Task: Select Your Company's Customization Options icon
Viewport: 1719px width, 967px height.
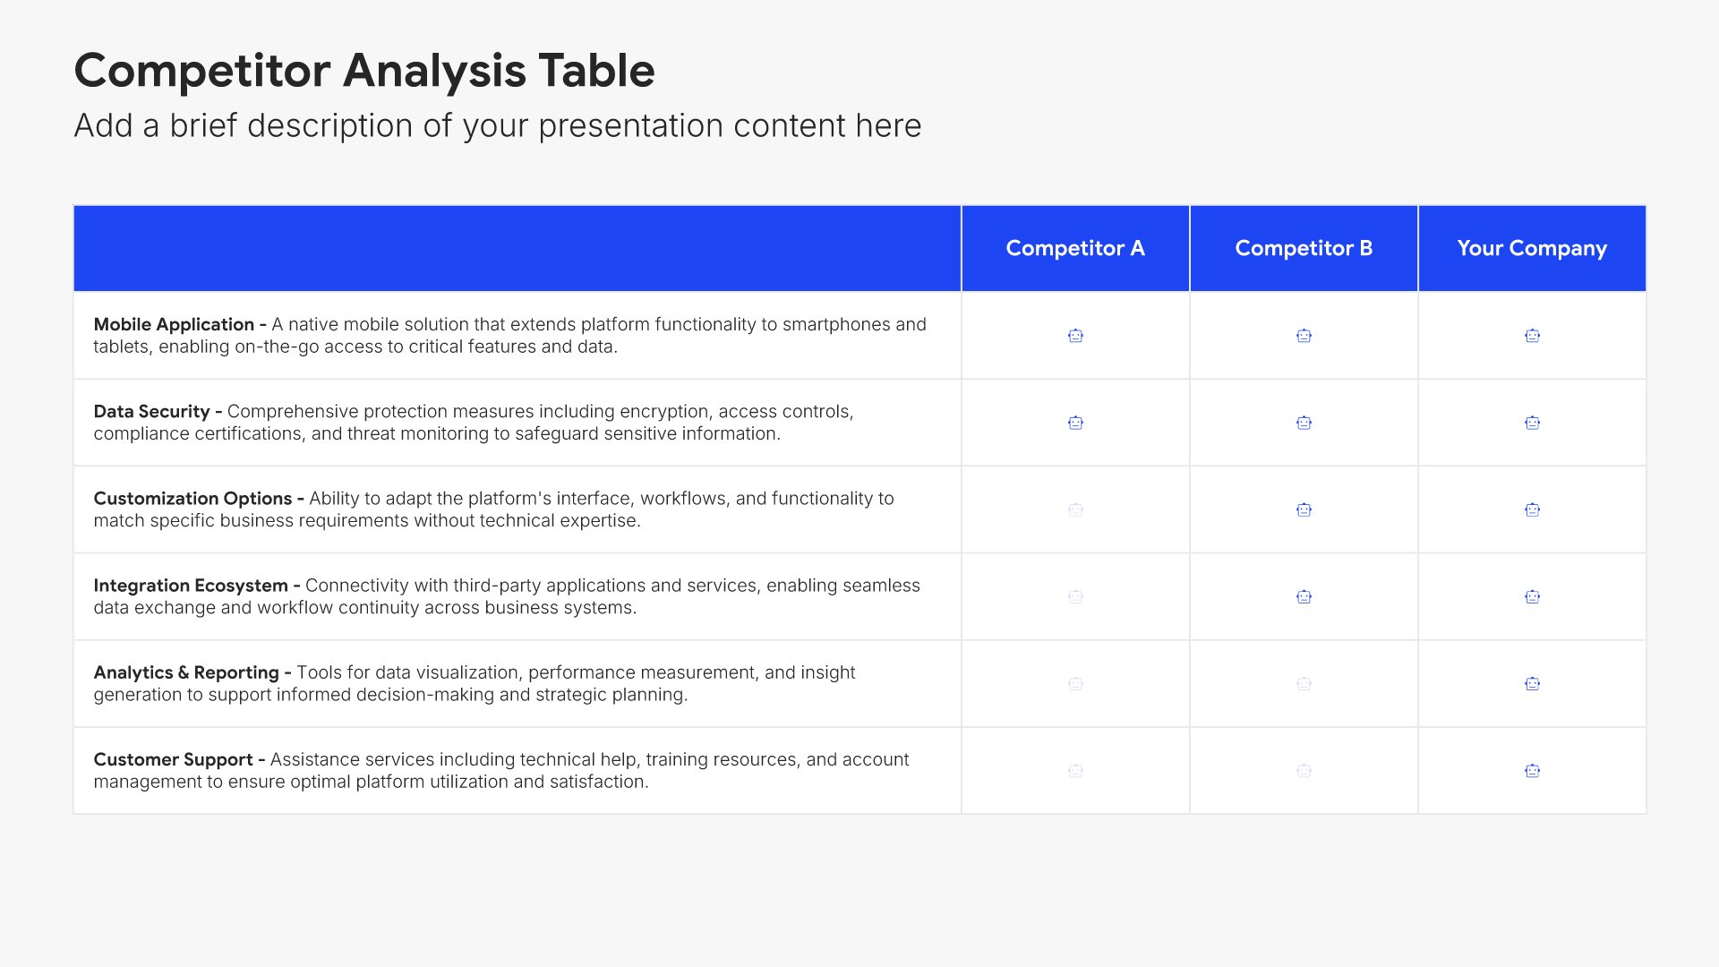Action: (x=1532, y=509)
